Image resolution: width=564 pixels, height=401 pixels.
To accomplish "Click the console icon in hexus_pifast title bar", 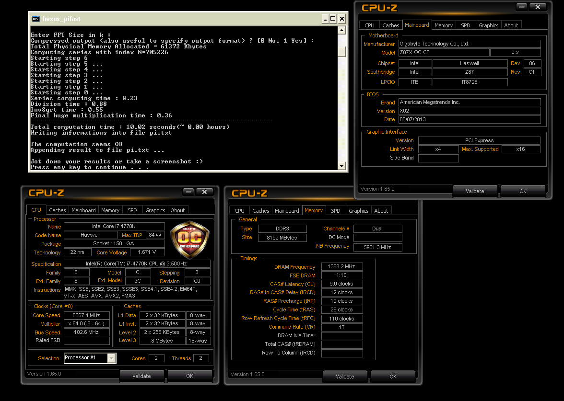I will pyautogui.click(x=35, y=19).
